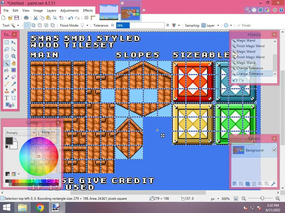Select the Rectangle Select tool
Viewport: 285px width, 213px height.
pyautogui.click(x=7, y=42)
